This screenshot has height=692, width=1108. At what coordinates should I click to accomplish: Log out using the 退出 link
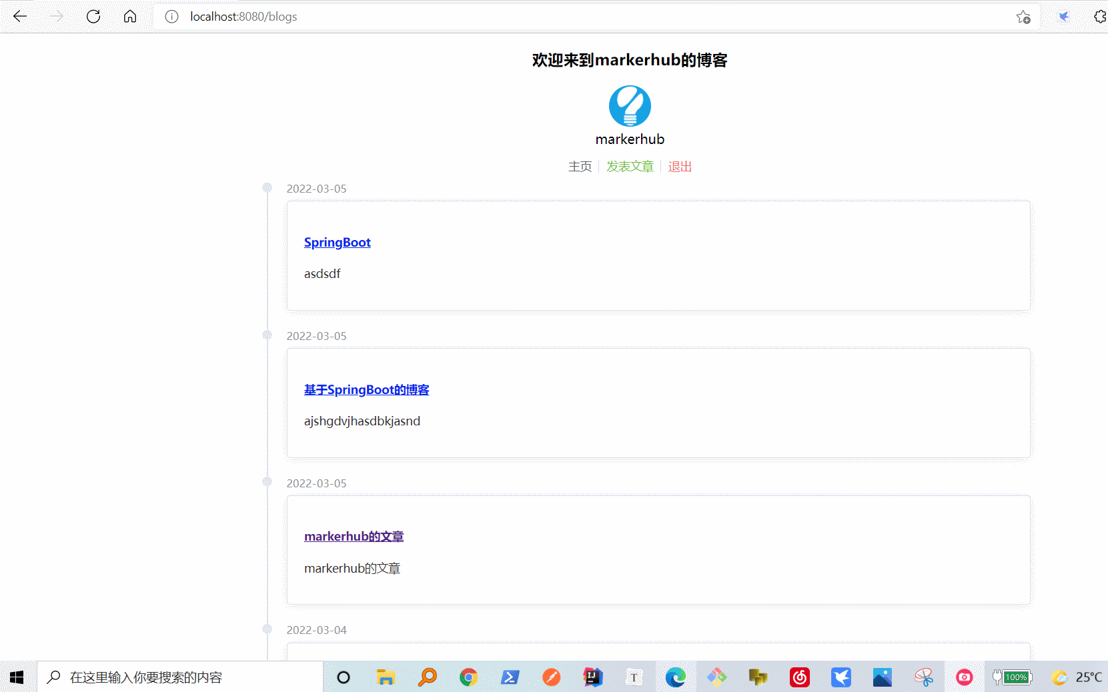tap(680, 167)
